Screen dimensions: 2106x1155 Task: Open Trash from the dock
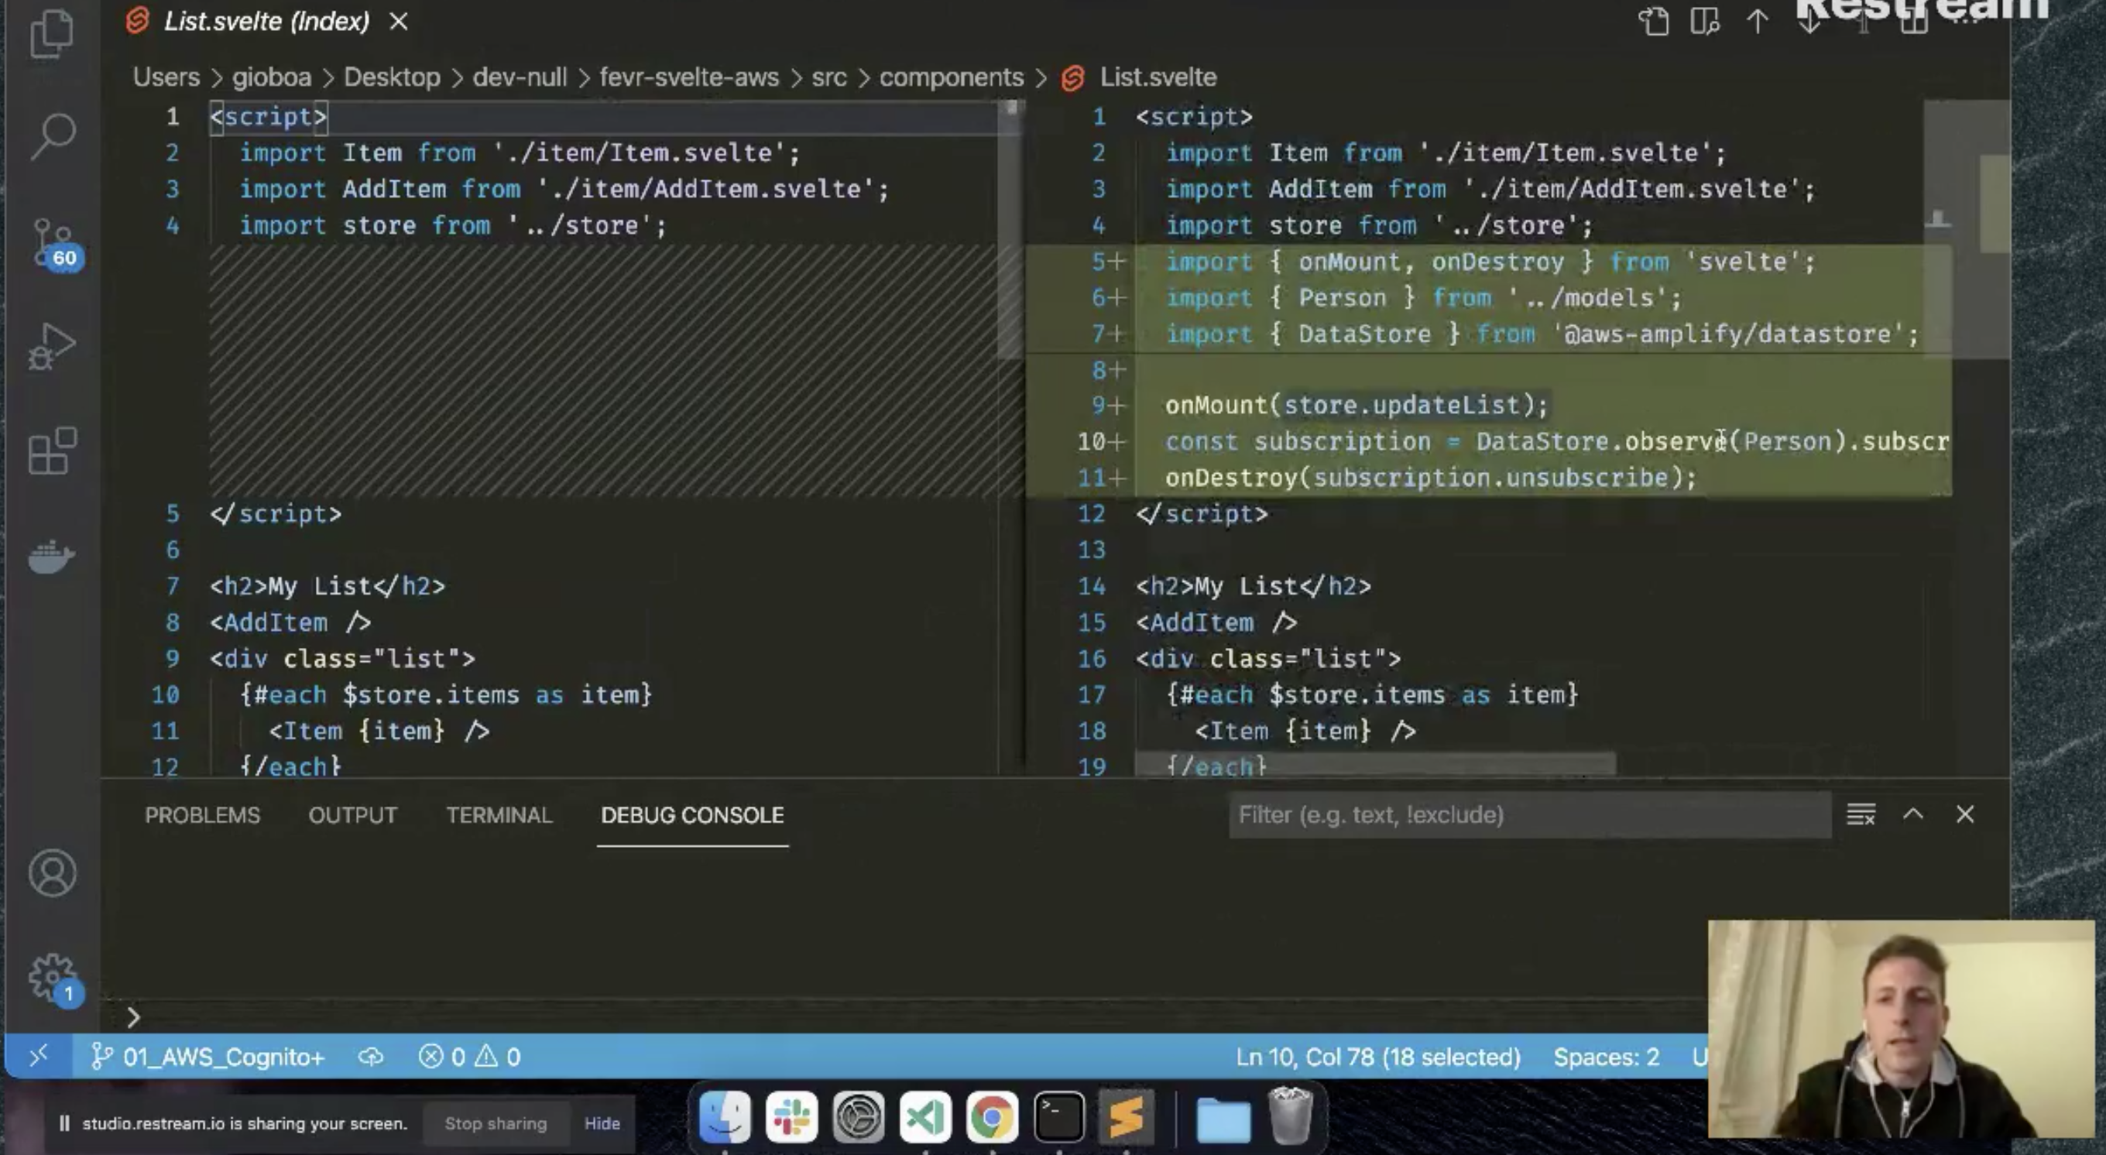pos(1290,1115)
